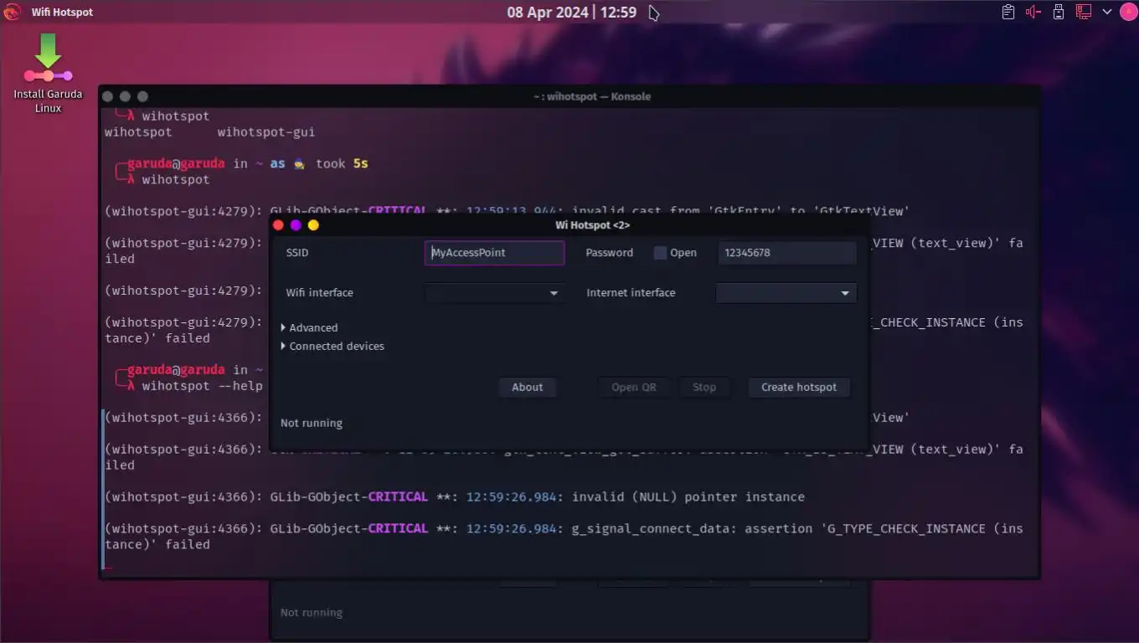Click 'invalid (NULL) pointer instance' terminal line

pyautogui.click(x=688, y=496)
